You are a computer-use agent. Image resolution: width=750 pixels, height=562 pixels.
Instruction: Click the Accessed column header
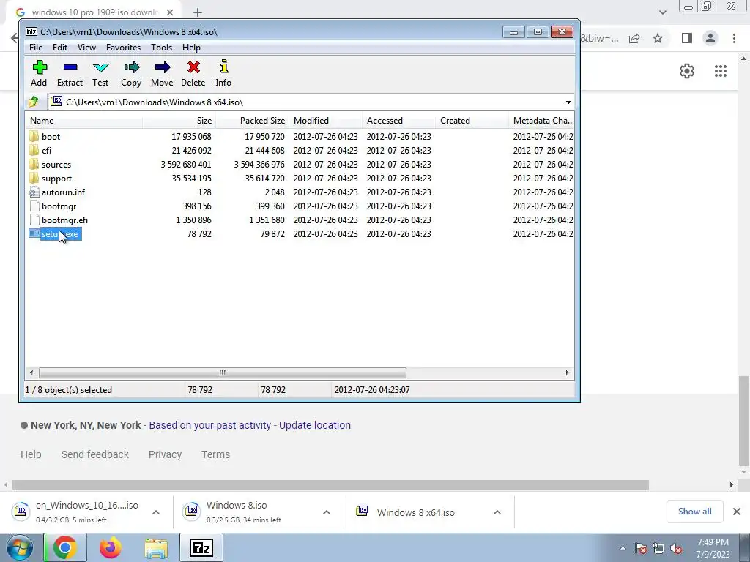click(399, 121)
